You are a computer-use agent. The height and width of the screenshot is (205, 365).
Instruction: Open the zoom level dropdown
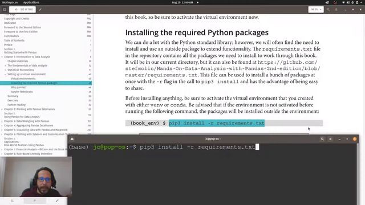point(316,10)
